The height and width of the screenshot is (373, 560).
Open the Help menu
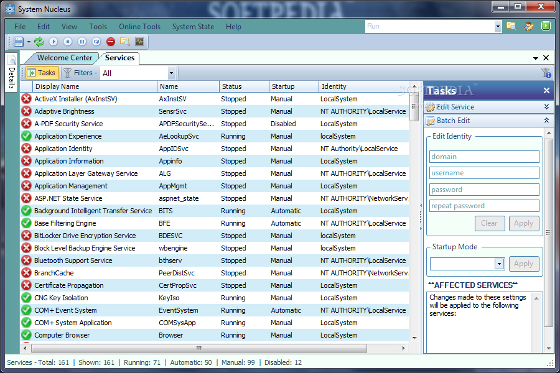click(233, 27)
